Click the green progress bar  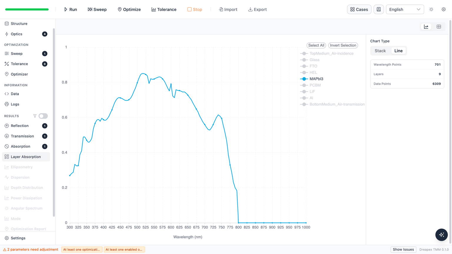click(27, 9)
